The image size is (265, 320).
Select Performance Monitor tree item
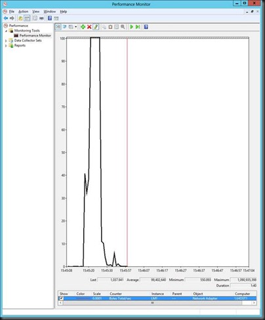tap(35, 35)
